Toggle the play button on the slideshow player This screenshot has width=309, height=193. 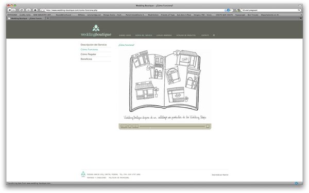[x=130, y=126]
